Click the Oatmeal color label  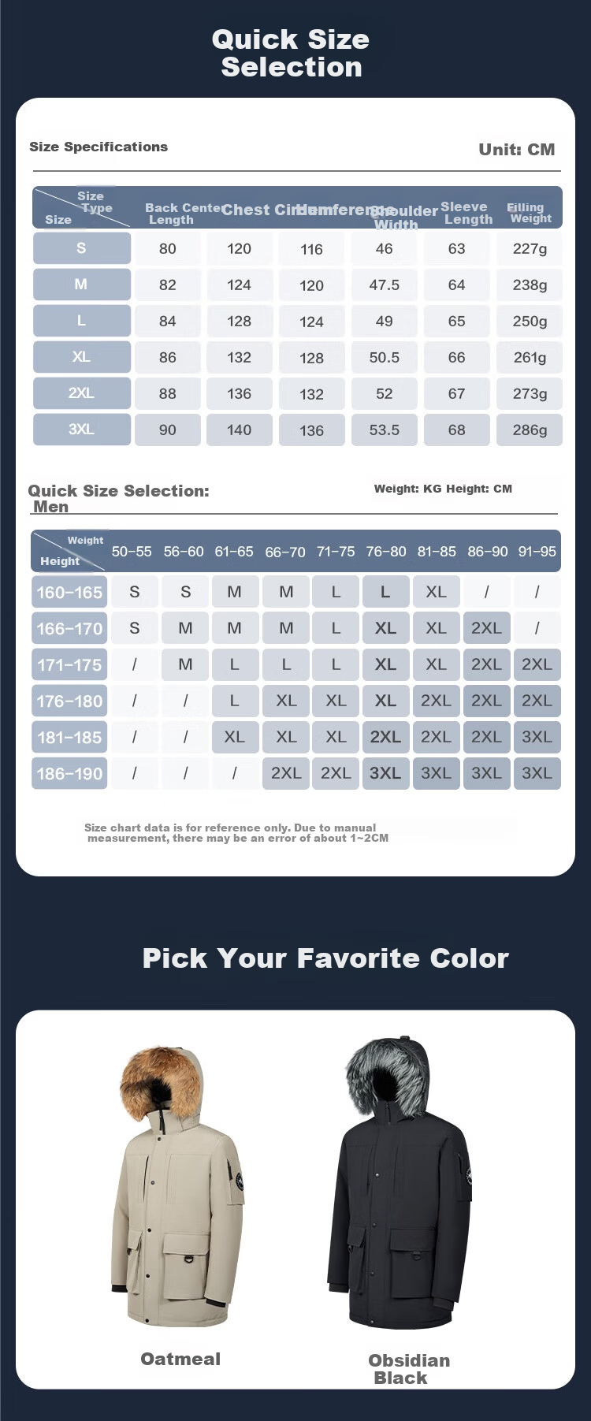(x=180, y=1359)
